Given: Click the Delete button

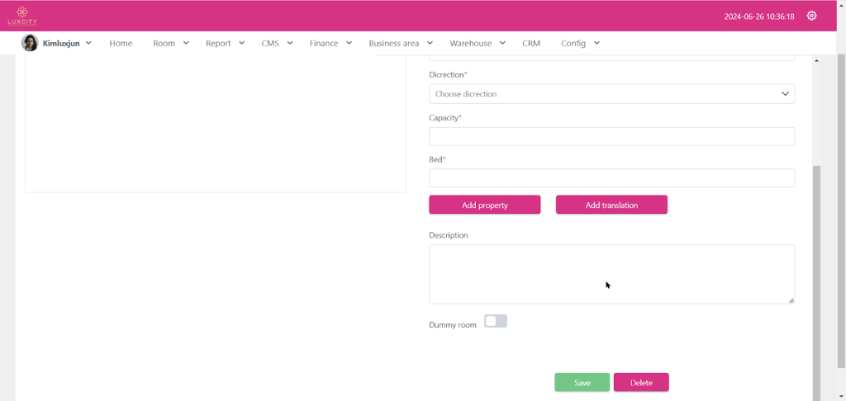Looking at the screenshot, I should 641,383.
